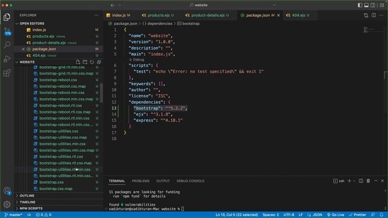Image resolution: width=388 pixels, height=218 pixels.
Task: Switch to 404.ejs editor tab
Action: [298, 15]
